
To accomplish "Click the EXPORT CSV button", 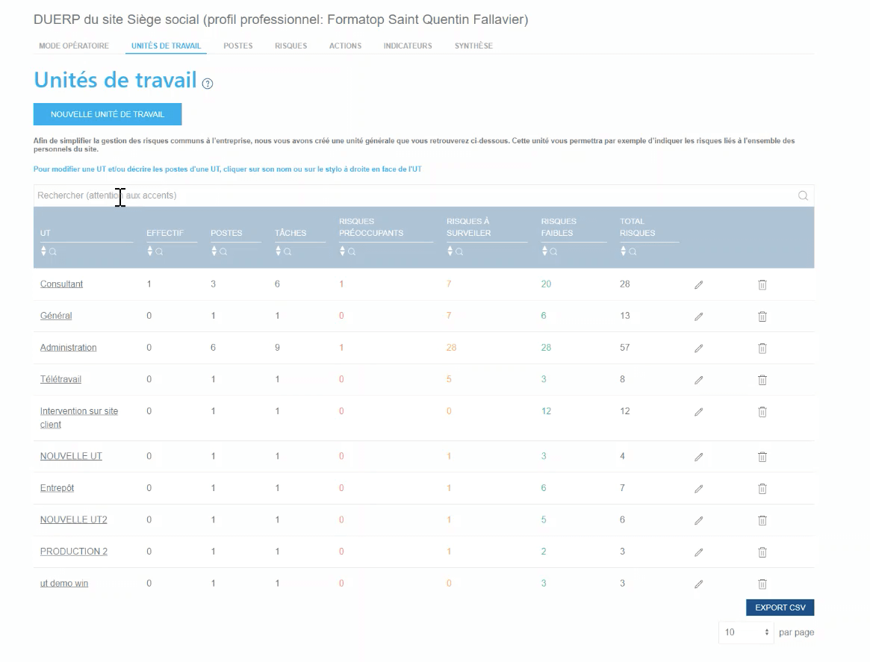I will click(x=780, y=608).
